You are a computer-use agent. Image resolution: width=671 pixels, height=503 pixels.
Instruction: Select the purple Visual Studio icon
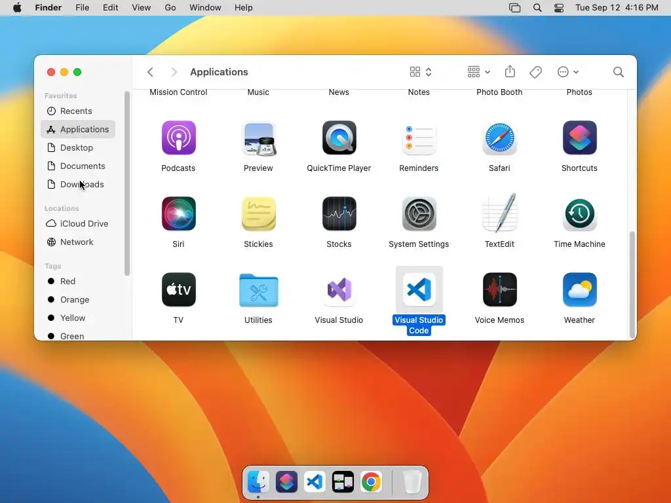[x=339, y=291]
